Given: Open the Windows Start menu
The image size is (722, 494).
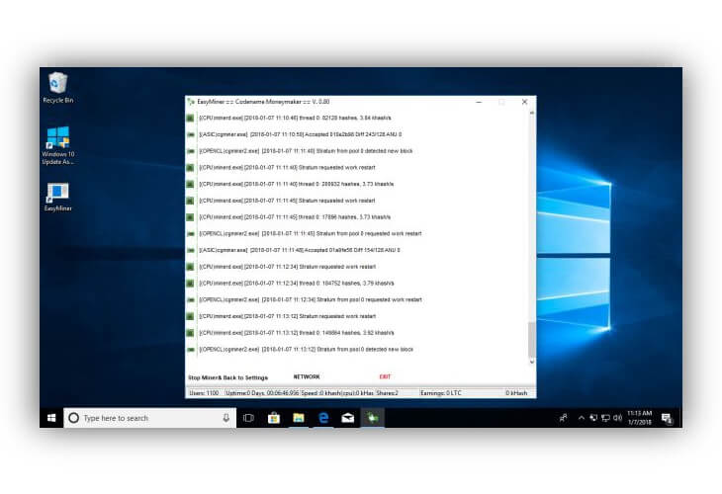Looking at the screenshot, I should 51,418.
